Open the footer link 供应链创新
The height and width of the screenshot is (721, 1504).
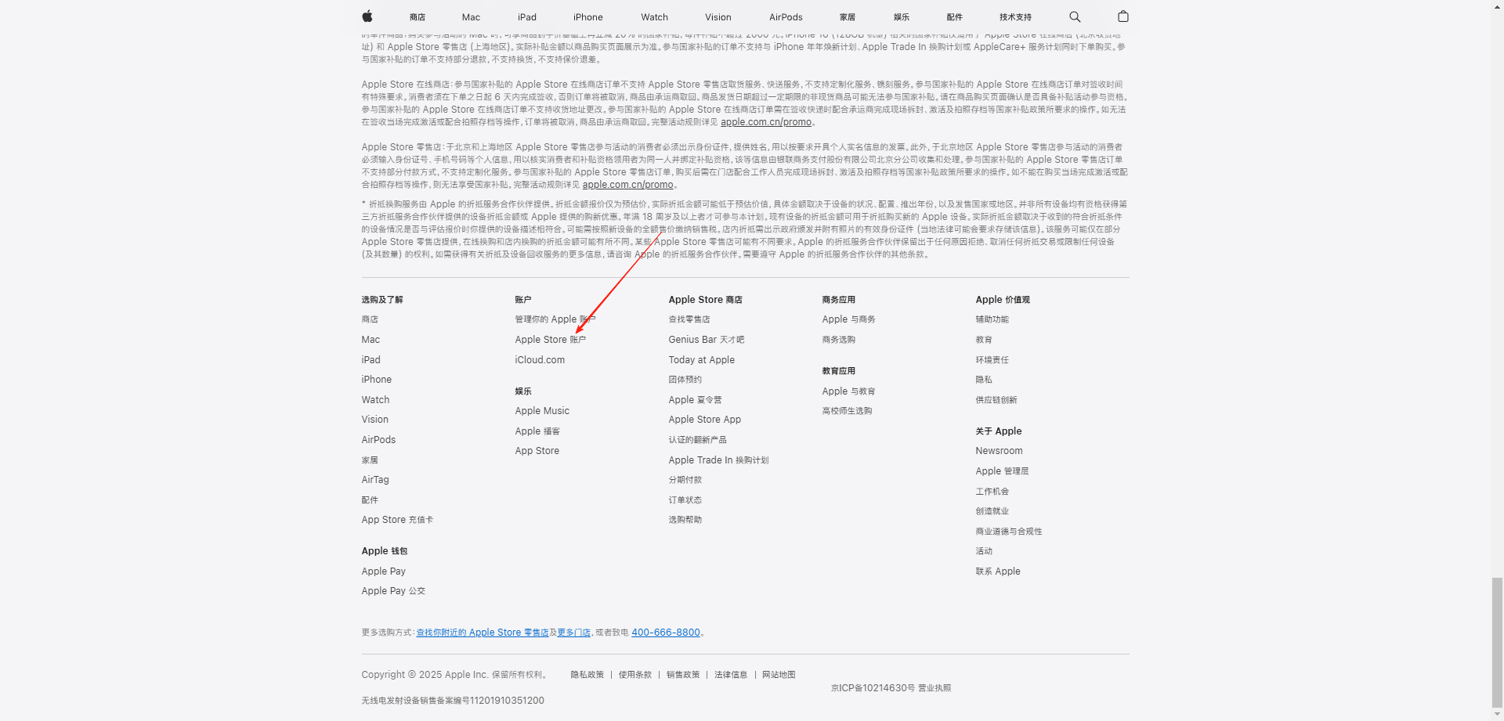pyautogui.click(x=996, y=400)
